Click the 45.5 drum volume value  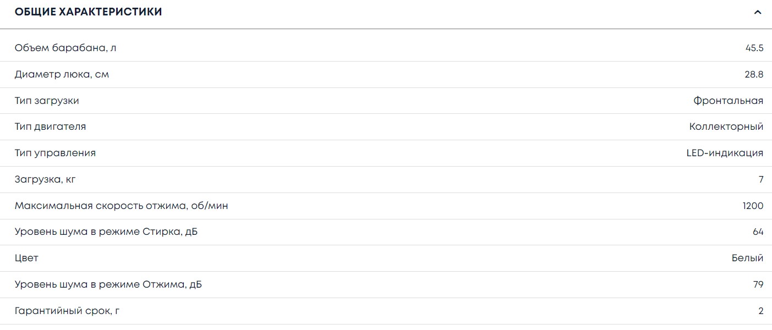[754, 48]
